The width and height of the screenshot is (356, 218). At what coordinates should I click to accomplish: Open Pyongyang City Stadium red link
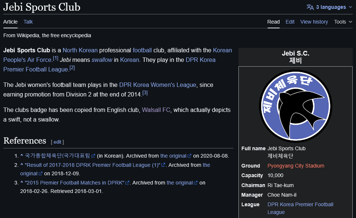point(296,166)
